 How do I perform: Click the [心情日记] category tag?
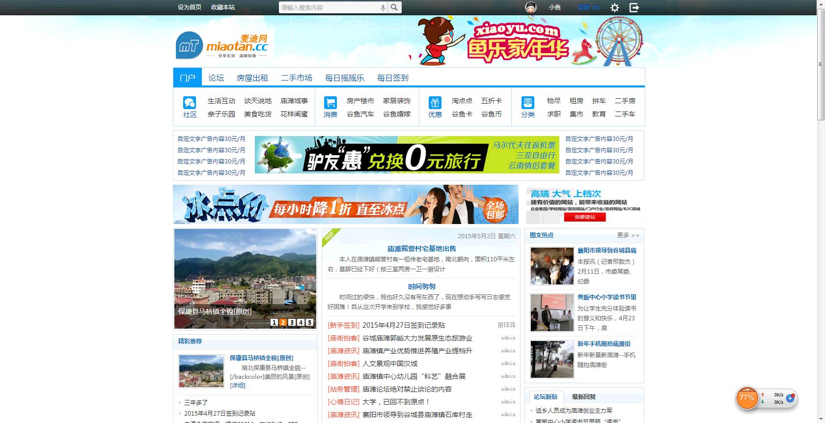344,402
